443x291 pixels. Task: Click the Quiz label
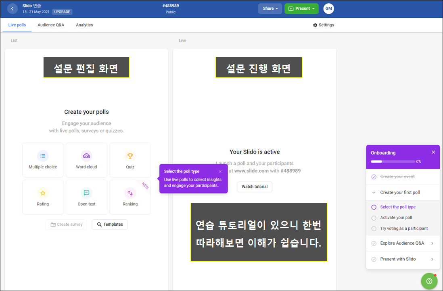[x=130, y=167]
